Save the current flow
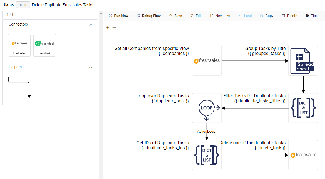The height and width of the screenshot is (179, 325). pyautogui.click(x=176, y=16)
